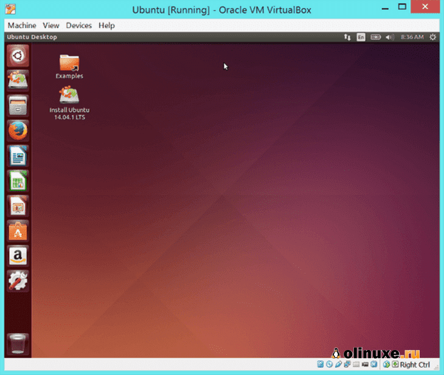The height and width of the screenshot is (375, 444).
Task: Open the Devices menu
Action: 78,26
